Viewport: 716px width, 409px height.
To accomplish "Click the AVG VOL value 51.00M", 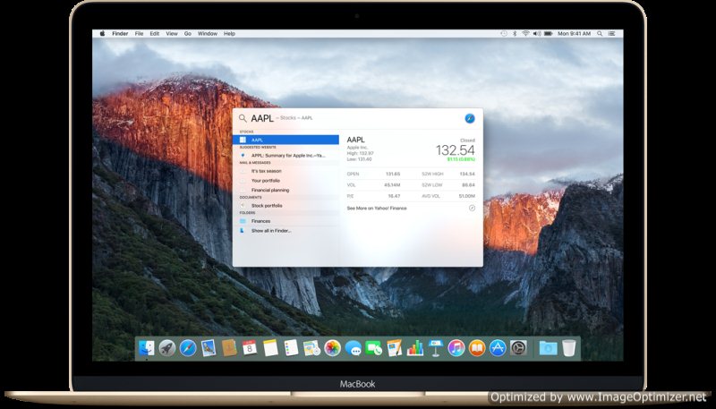I will point(466,196).
